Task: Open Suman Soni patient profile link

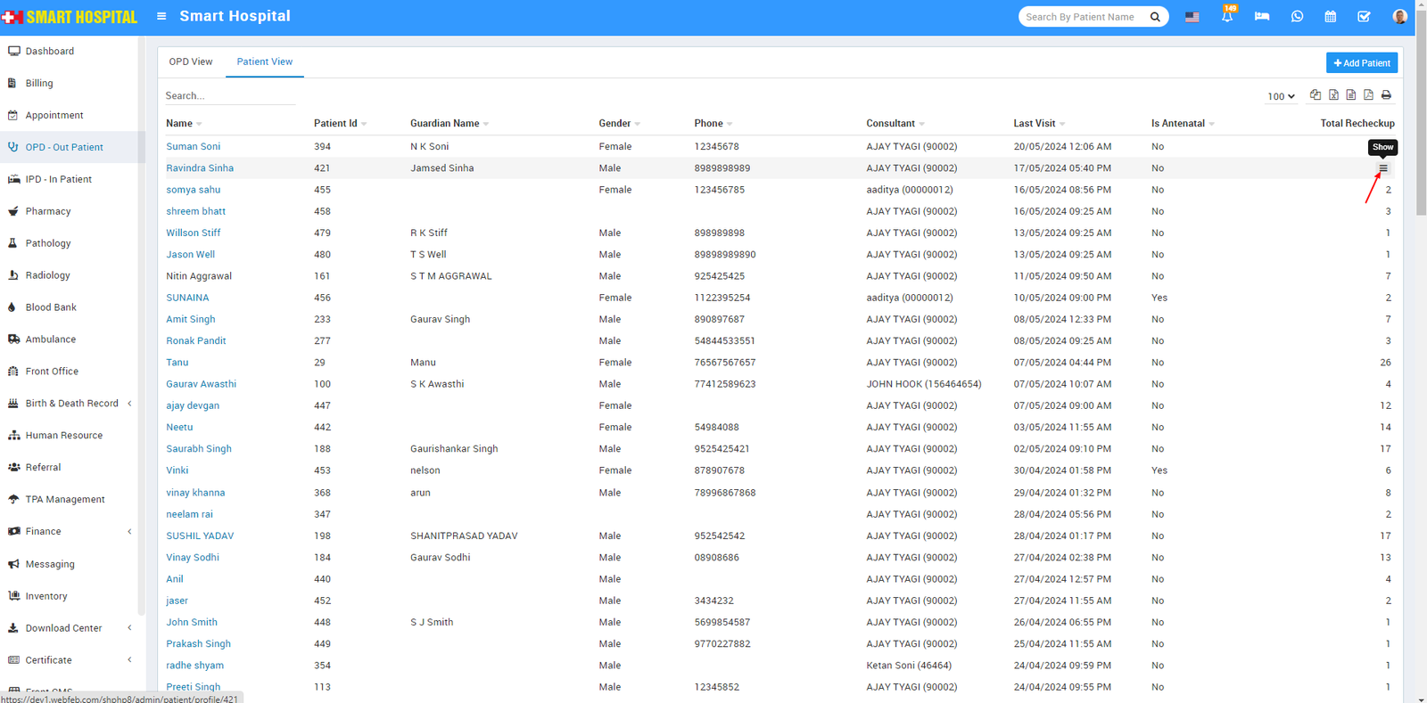Action: point(193,147)
